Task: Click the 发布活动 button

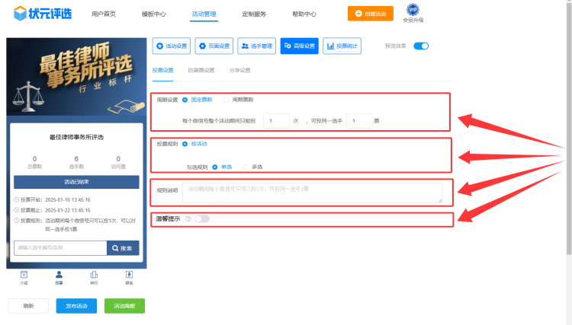Action: tap(76, 306)
